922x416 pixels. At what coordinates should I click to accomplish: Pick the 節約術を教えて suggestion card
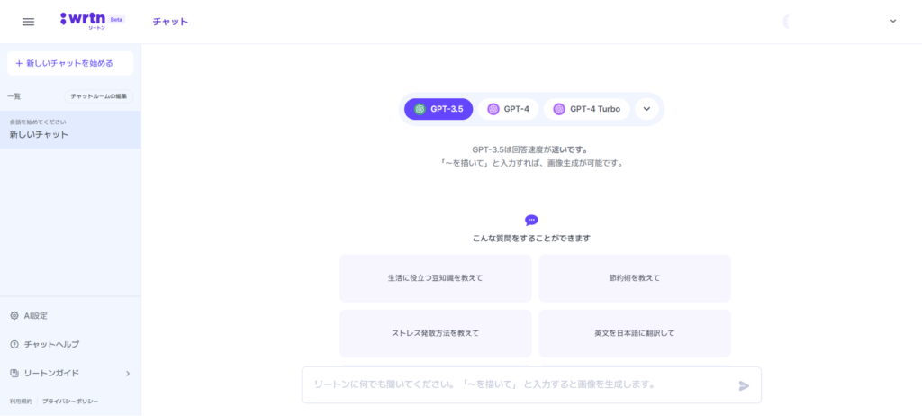click(635, 277)
